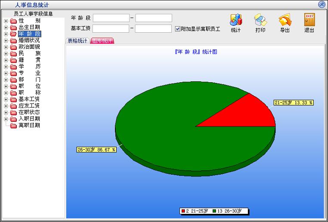Click the folder icon beside 政治面貌
The image size is (328, 222).
(x=13, y=47)
